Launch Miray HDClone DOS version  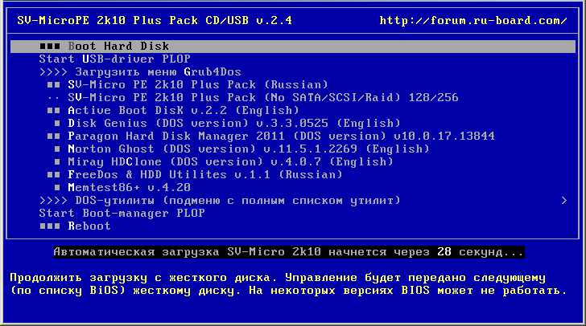click(230, 161)
